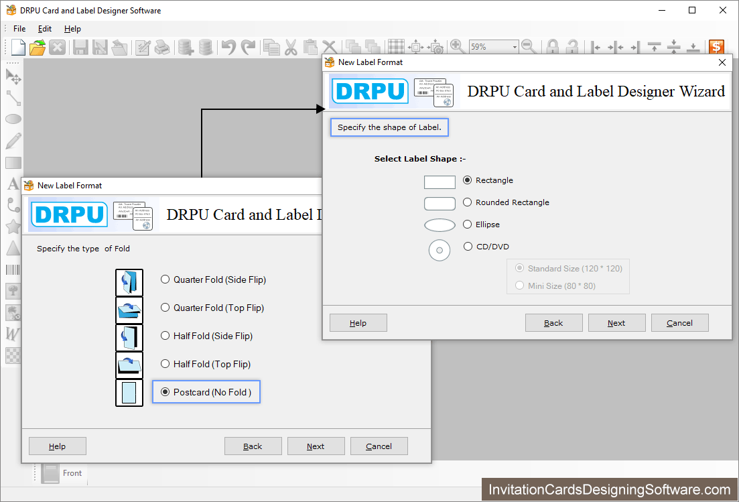Open the Edit menu
Screen dimensions: 739x502
45,29
